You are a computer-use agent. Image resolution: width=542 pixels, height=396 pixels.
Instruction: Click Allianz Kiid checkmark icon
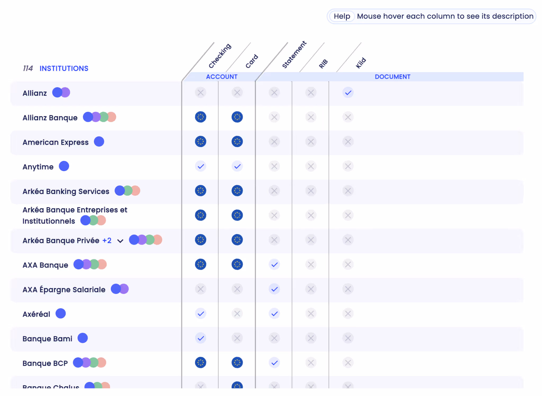[x=348, y=93]
